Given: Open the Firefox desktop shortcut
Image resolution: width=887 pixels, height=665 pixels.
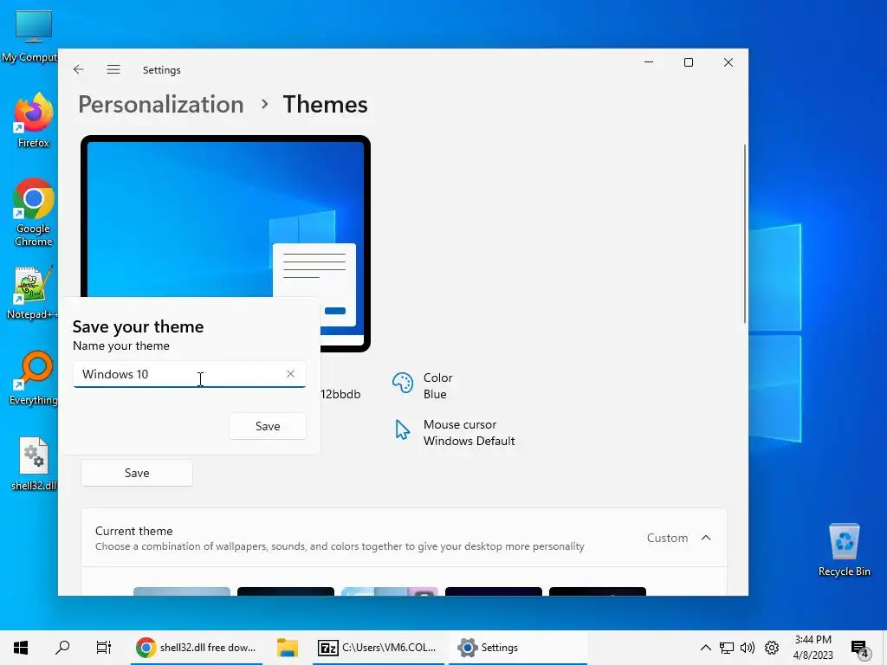Looking at the screenshot, I should [34, 120].
